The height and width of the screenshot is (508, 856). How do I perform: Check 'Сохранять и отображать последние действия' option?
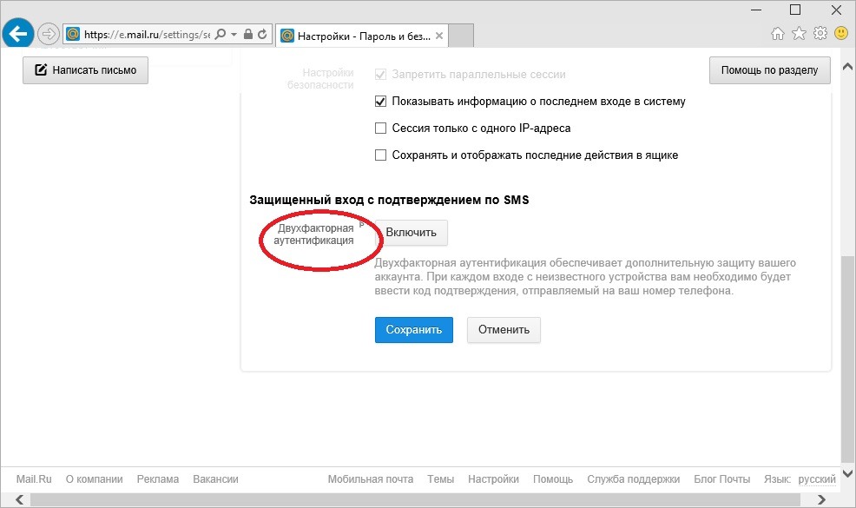tap(380, 155)
